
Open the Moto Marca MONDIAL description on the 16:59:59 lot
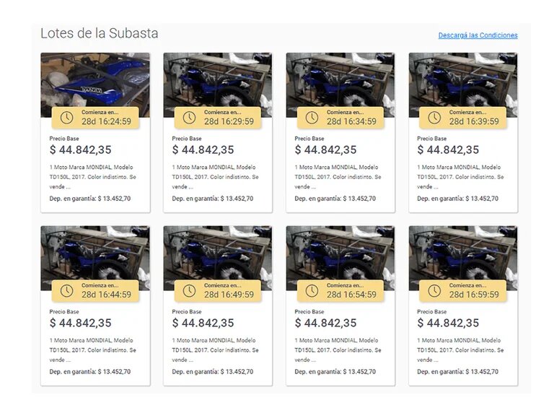(x=460, y=350)
